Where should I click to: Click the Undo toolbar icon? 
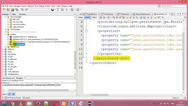(22, 10)
